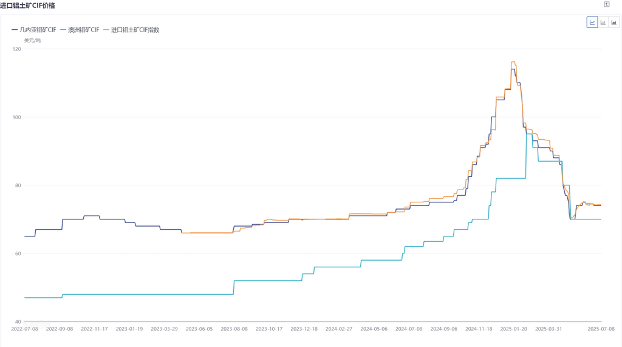Click the 美元/吨 unit label
Screen dimensions: 622x347
click(32, 40)
